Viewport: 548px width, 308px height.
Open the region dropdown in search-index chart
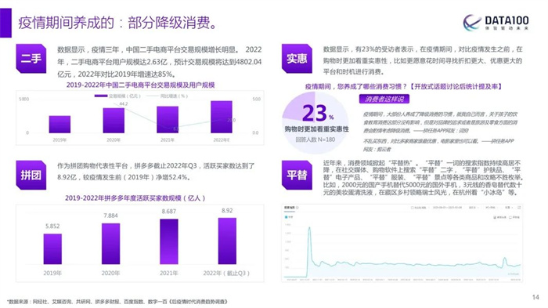click(x=510, y=208)
